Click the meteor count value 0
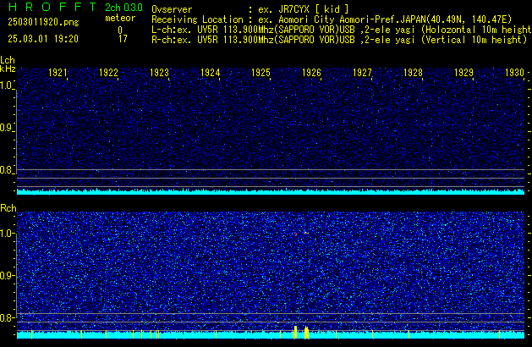Viewport: 532px width, 347px height. tap(120, 30)
